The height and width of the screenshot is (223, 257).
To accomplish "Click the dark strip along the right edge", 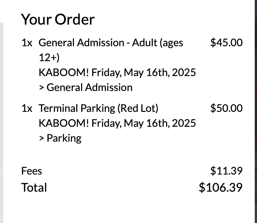I will click(255, 112).
